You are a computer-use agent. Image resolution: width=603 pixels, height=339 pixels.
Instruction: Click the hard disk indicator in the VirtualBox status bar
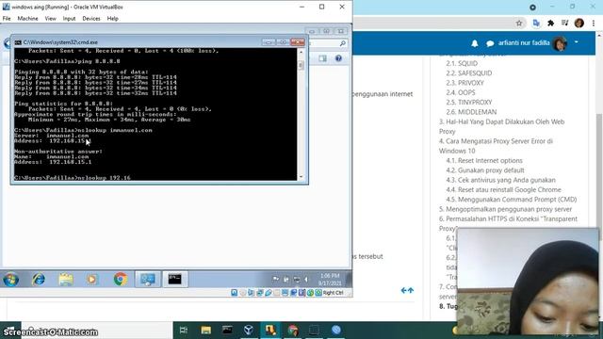coord(235,293)
